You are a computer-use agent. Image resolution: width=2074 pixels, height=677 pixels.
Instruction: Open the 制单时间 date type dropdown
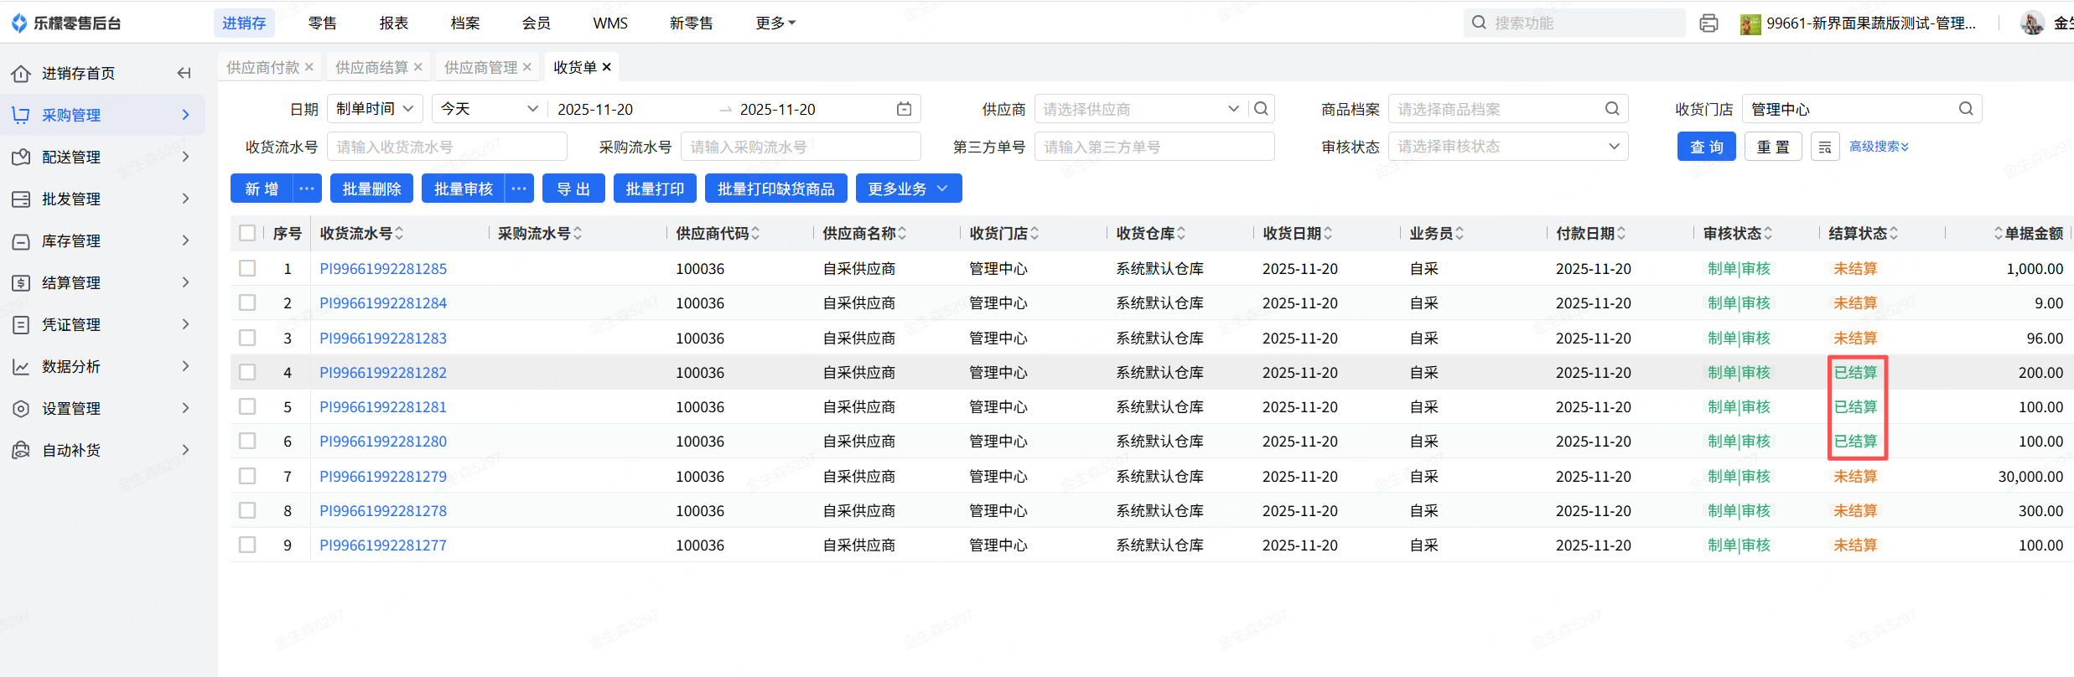point(375,109)
